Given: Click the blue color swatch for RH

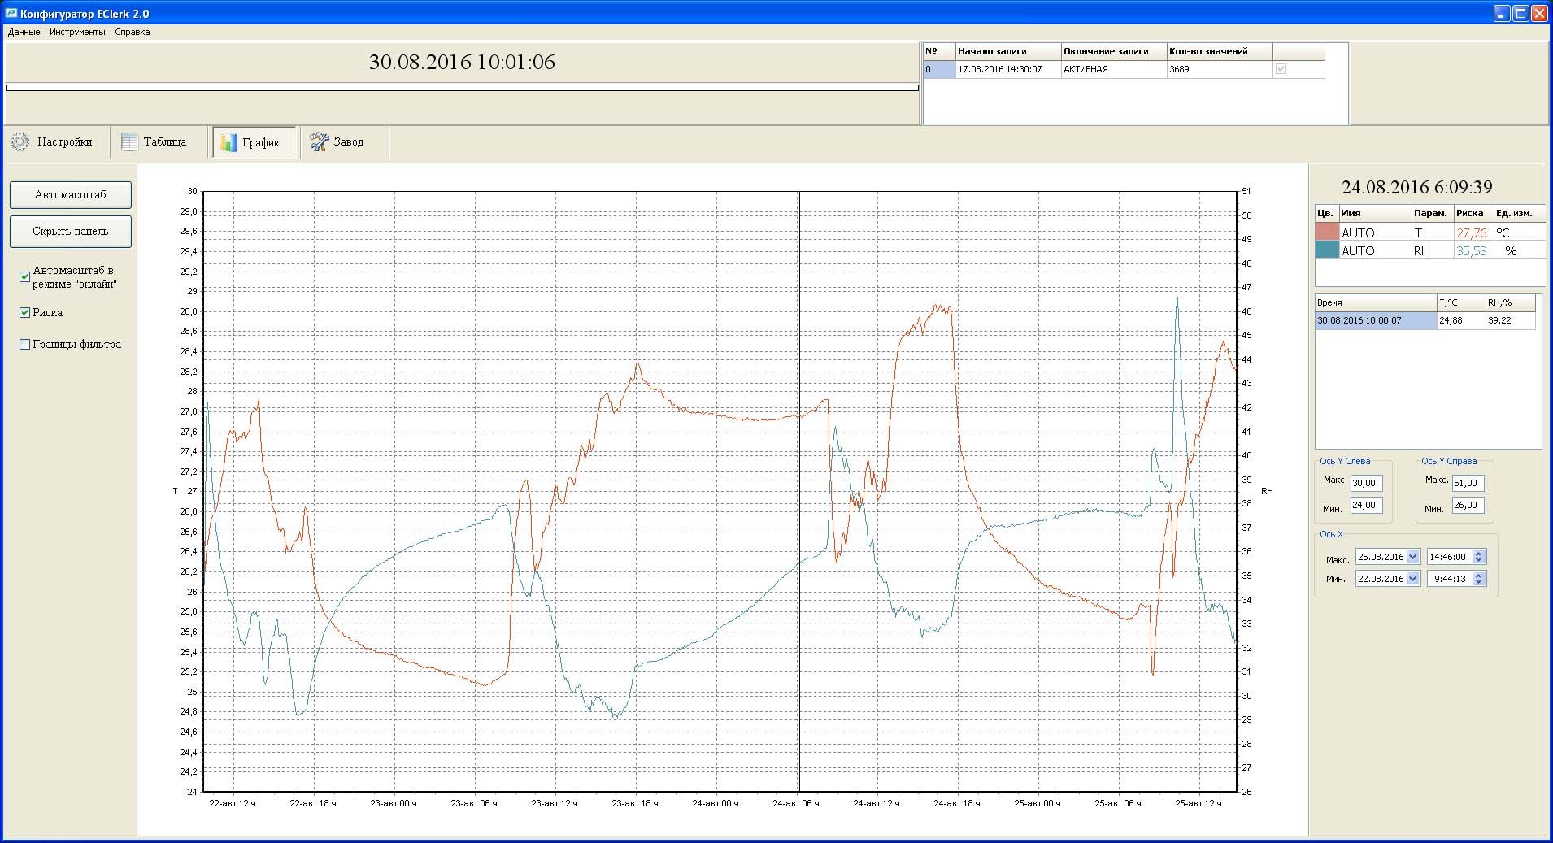Looking at the screenshot, I should [x=1326, y=250].
